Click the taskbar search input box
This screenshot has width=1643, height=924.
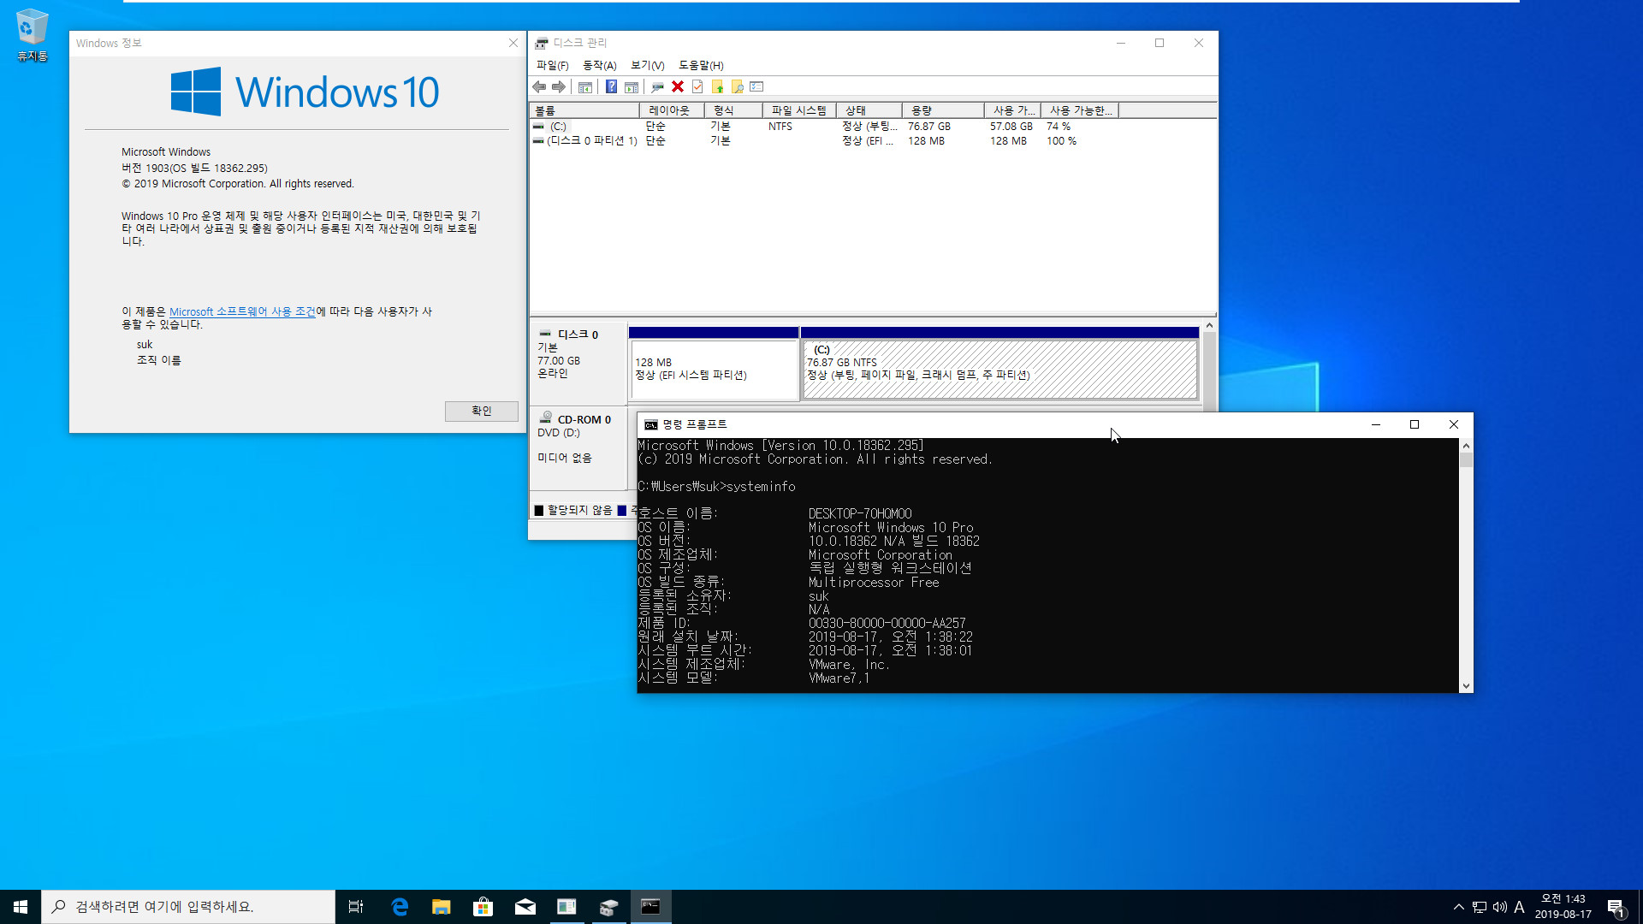coord(188,907)
